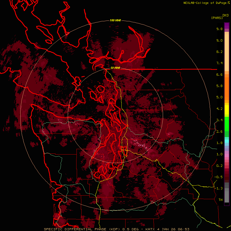The width and height of the screenshot is (231, 231).
Task: Click the 1.0 value on color scale
Action: (x=219, y=155)
